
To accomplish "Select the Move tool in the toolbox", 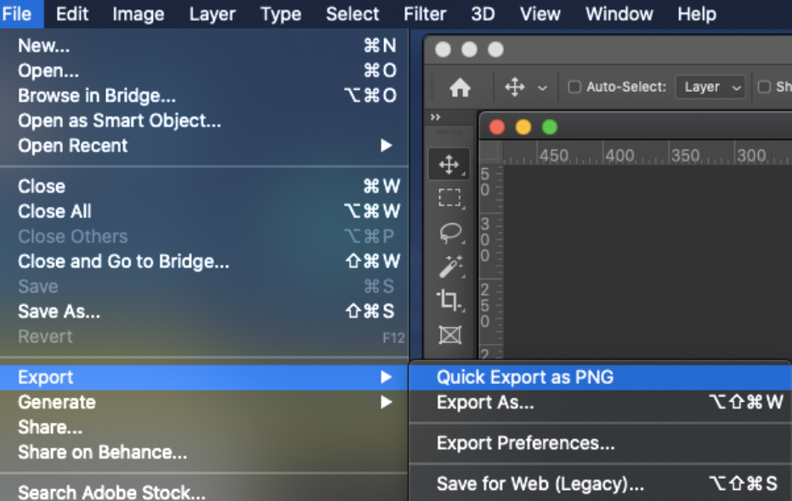I will (449, 165).
